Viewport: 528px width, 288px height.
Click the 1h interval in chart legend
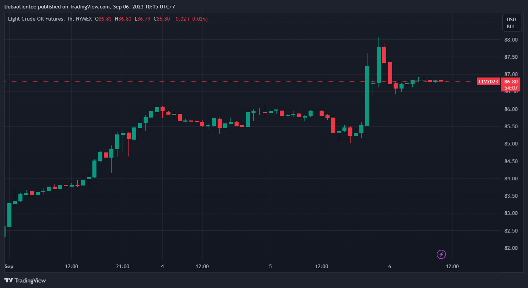tap(70, 19)
